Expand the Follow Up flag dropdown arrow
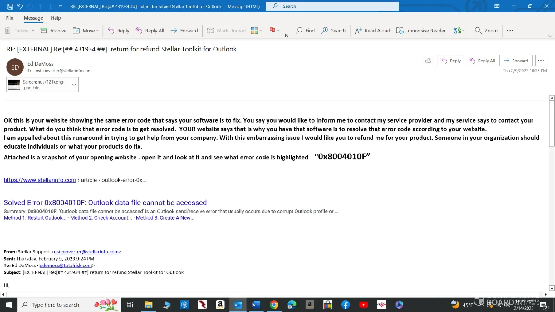555x312 pixels. pyautogui.click(x=278, y=31)
